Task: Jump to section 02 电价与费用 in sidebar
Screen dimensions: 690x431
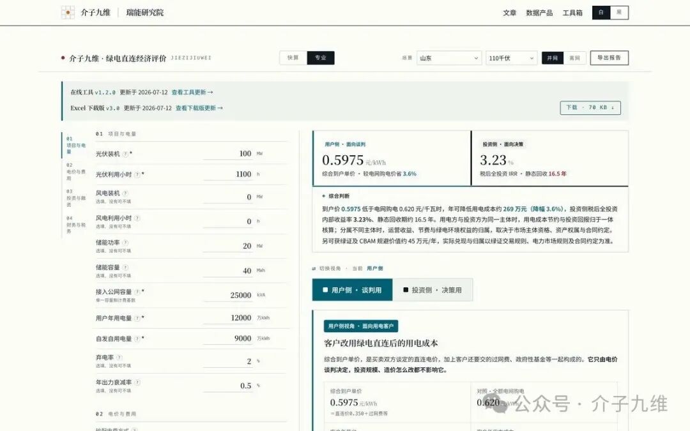Action: pyautogui.click(x=75, y=172)
